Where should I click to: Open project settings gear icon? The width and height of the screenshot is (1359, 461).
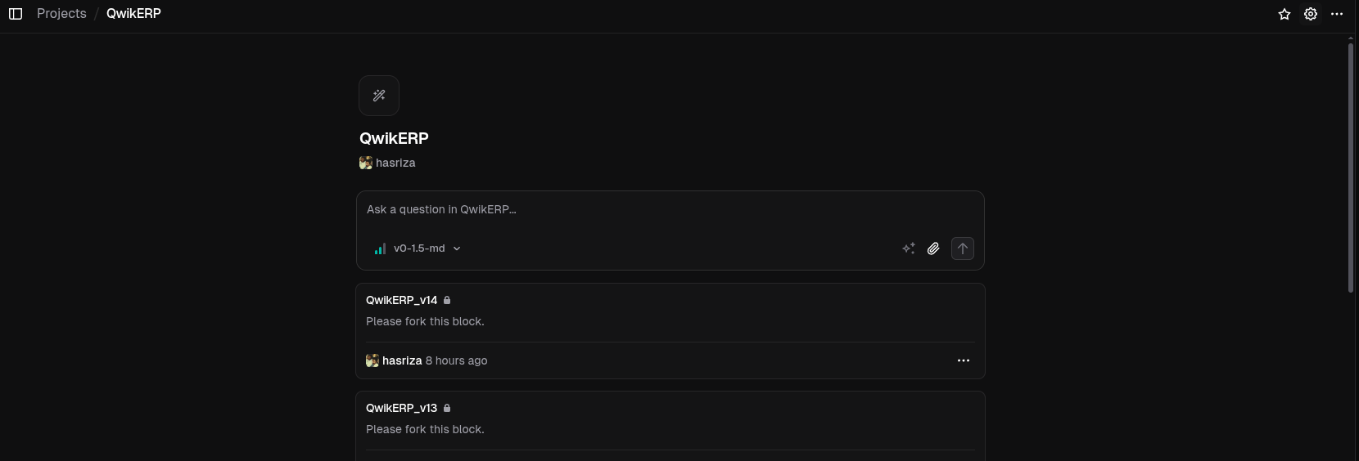pyautogui.click(x=1311, y=14)
